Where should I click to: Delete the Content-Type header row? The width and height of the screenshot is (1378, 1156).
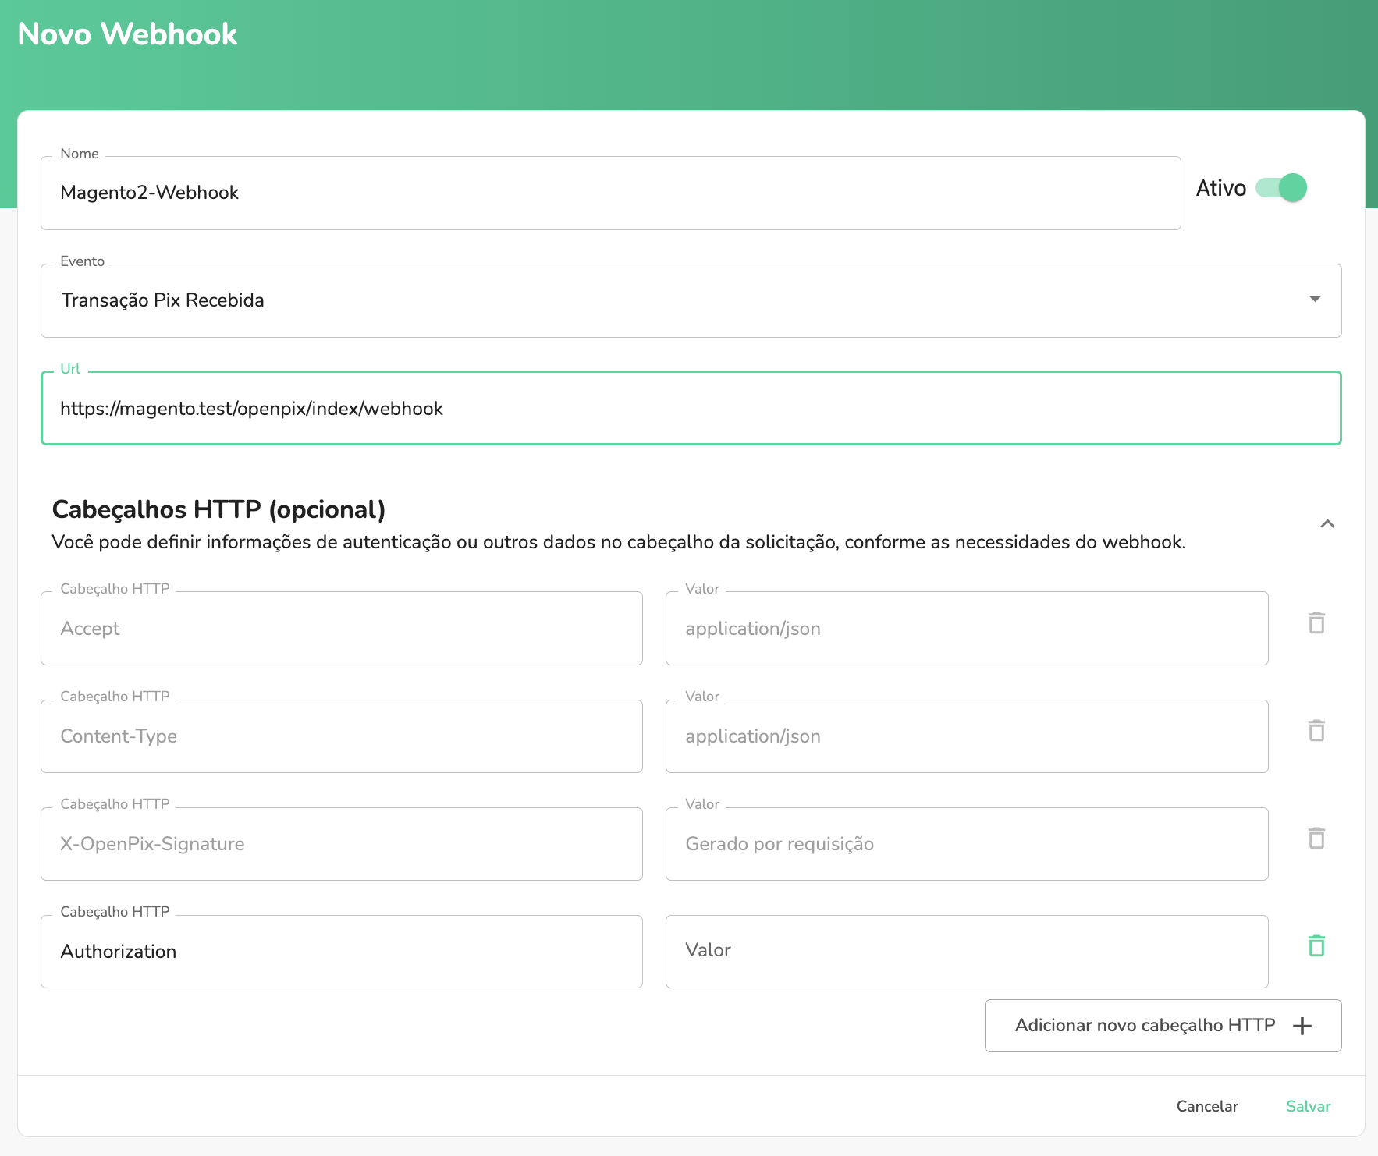[x=1317, y=731]
